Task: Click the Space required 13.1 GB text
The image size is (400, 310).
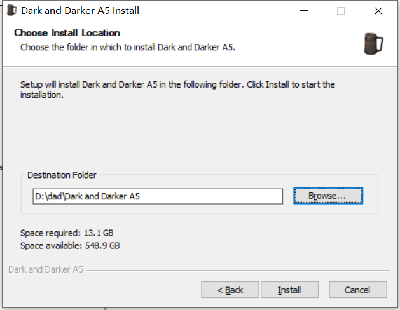Action: [x=67, y=233]
